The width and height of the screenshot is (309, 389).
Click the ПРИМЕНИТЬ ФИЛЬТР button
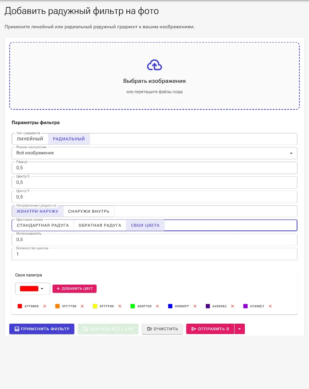click(x=42, y=329)
